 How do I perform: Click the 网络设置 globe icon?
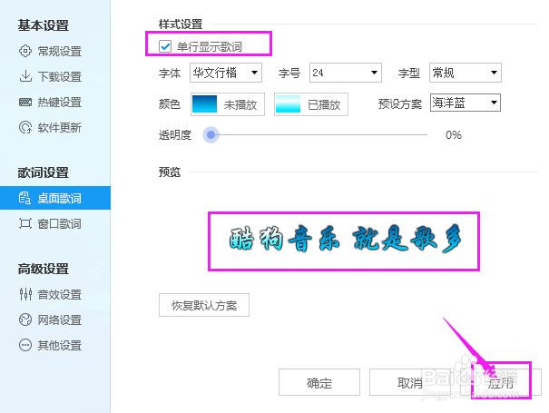point(25,320)
